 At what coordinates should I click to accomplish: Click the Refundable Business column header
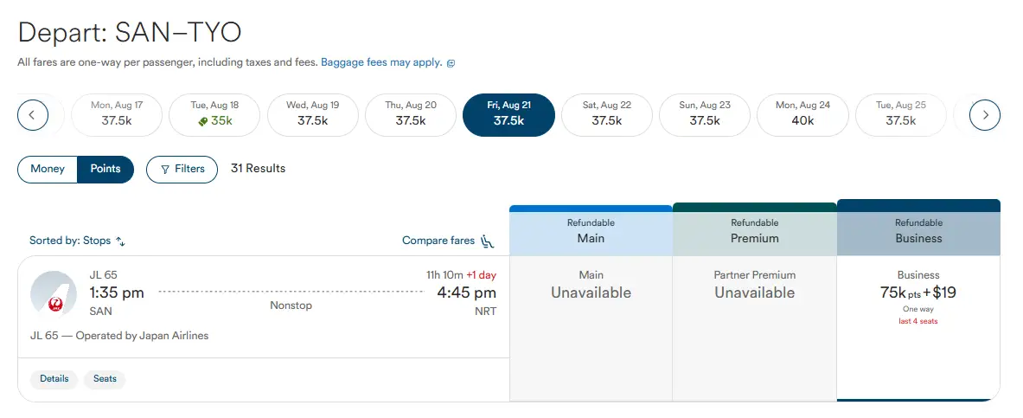coord(918,231)
